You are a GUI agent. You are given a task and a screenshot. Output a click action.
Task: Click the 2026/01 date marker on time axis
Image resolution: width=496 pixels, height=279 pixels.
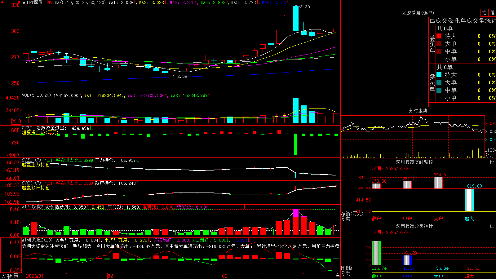pos(35,276)
